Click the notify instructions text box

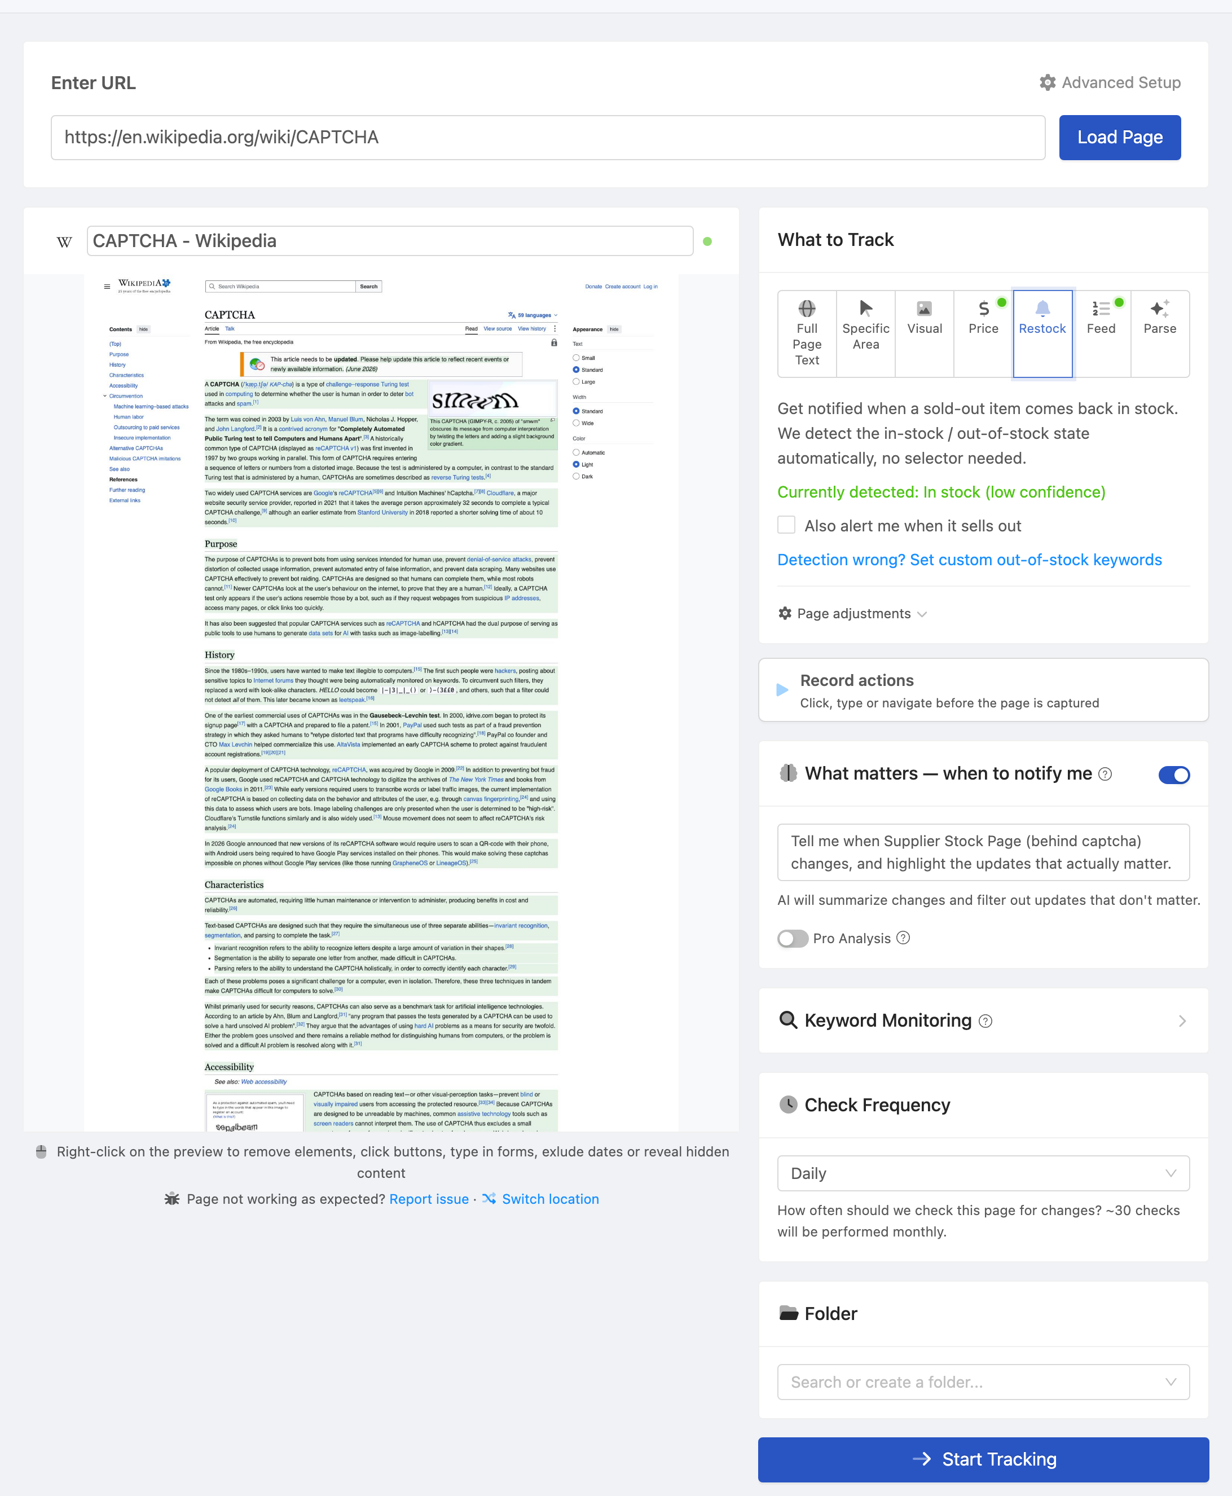click(983, 852)
